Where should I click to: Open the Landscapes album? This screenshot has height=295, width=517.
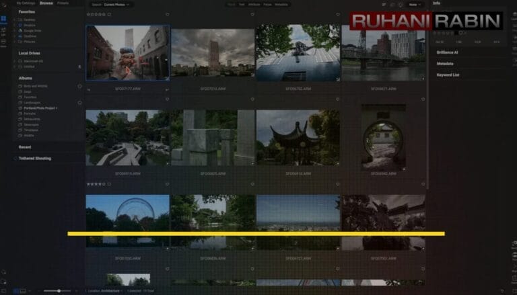coord(30,103)
